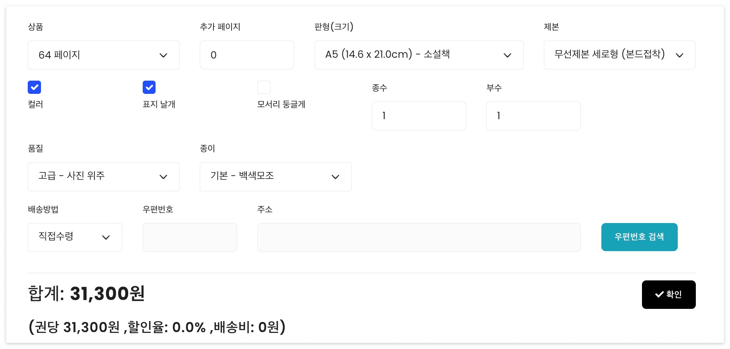The width and height of the screenshot is (730, 349).
Task: Uncheck the 컬러 checkbox
Action: coord(35,87)
